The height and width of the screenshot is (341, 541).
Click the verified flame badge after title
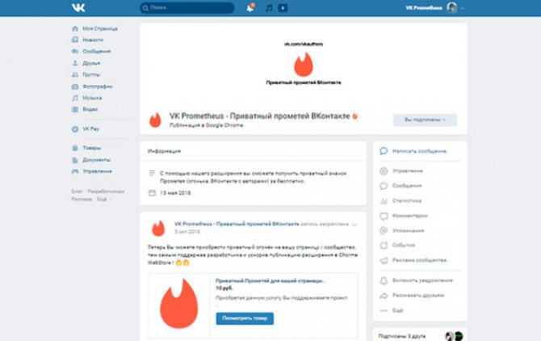coord(354,116)
